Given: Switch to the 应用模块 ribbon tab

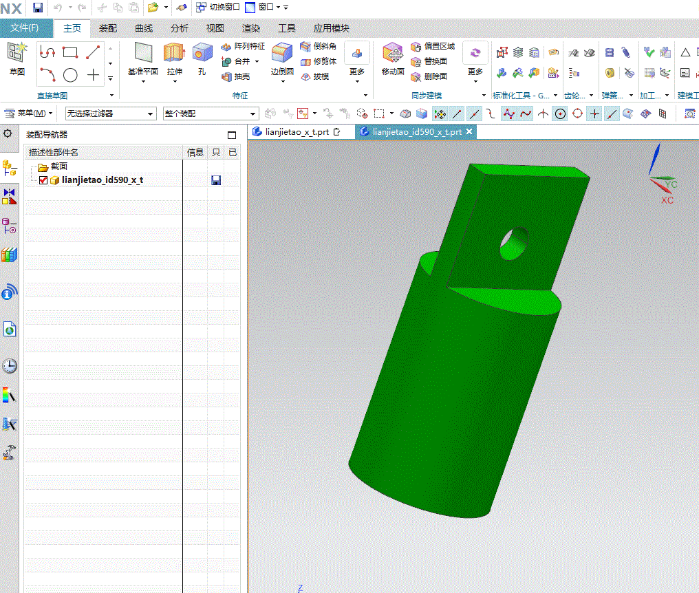Looking at the screenshot, I should tap(331, 28).
